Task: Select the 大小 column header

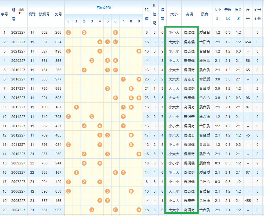Action: (174, 14)
